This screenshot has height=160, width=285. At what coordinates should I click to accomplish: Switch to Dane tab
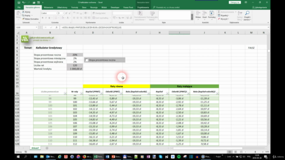84,8
